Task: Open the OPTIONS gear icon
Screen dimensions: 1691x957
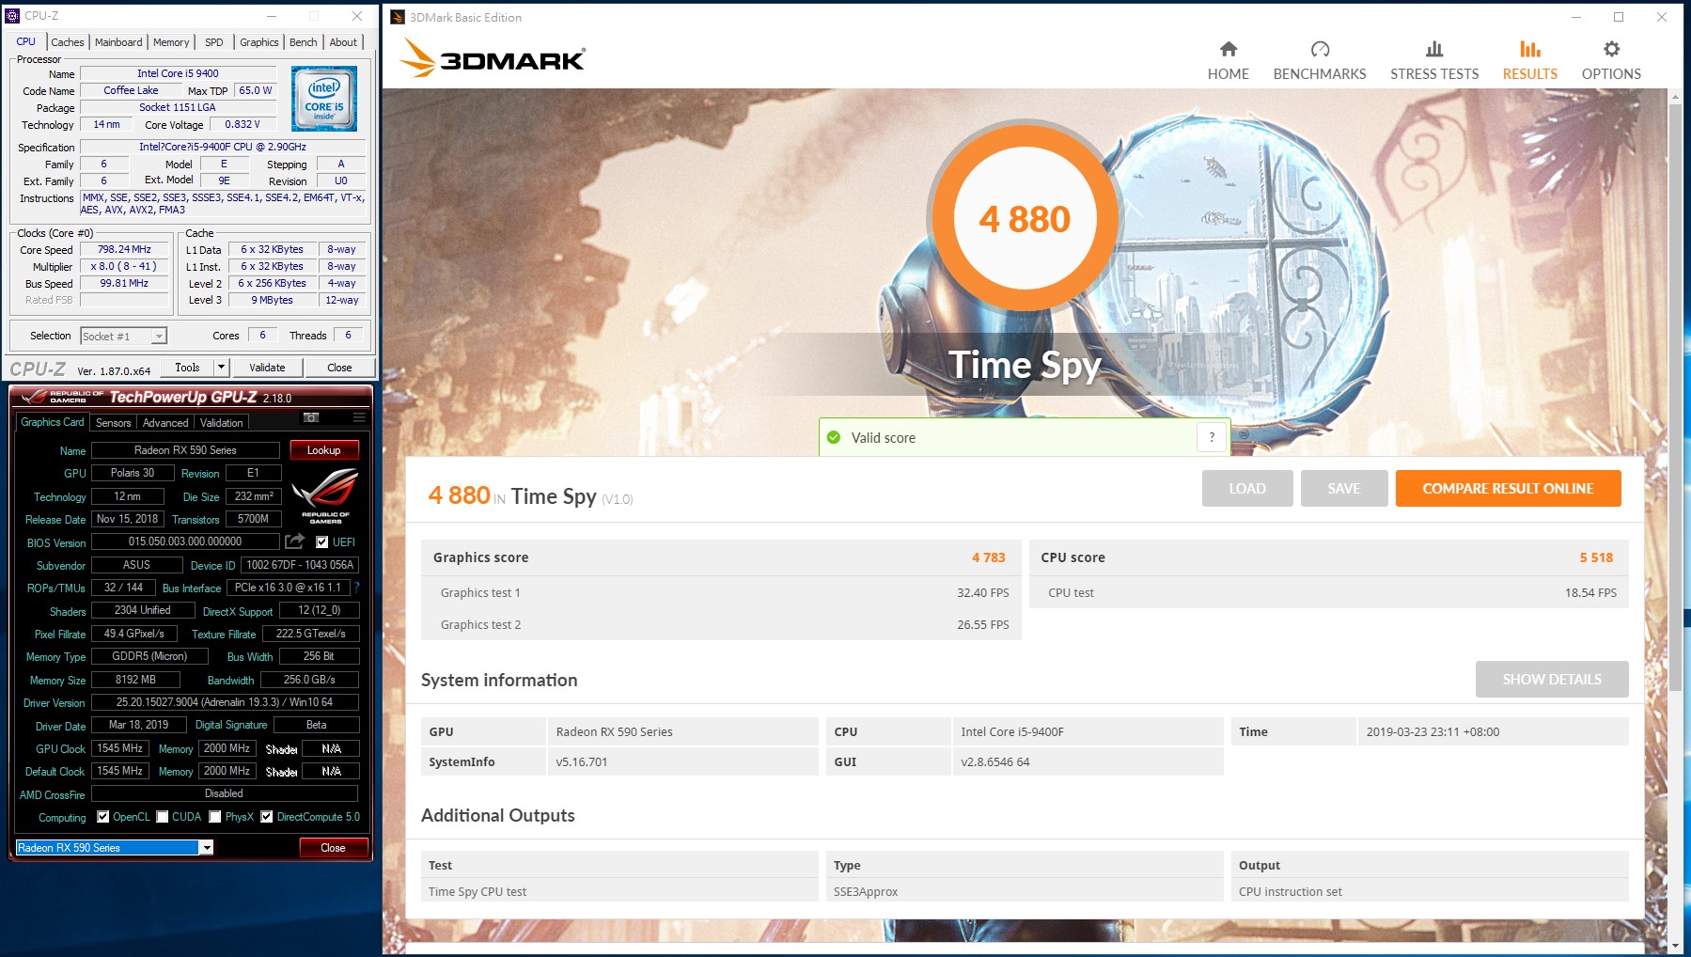Action: [x=1611, y=49]
